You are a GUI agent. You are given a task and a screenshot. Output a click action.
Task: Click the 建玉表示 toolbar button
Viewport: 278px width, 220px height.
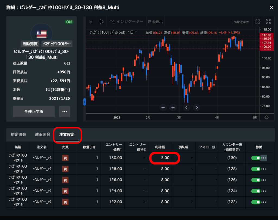point(155,22)
